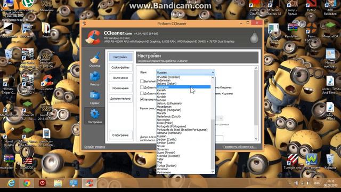The image size is (341, 192).
Task: Choose Português do Brasil language
Action: (183, 130)
